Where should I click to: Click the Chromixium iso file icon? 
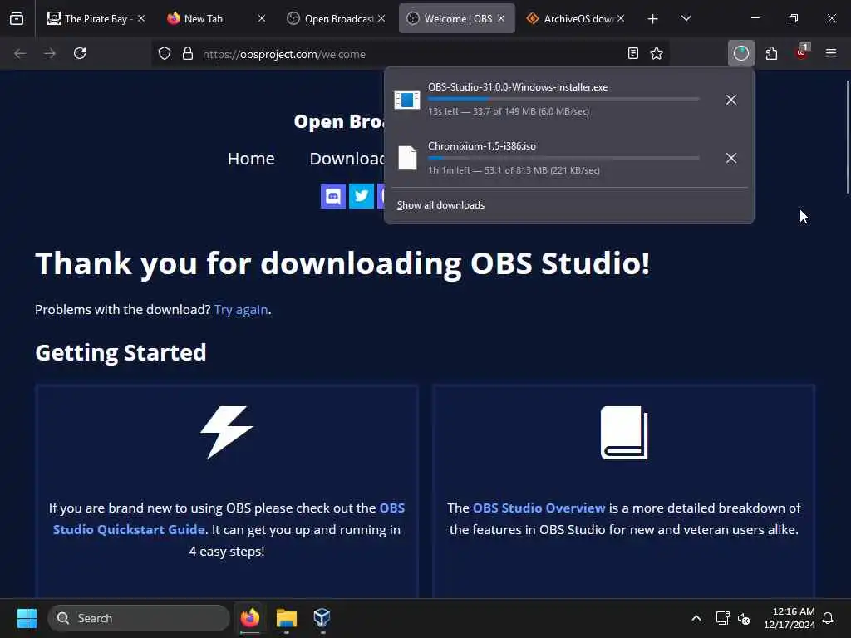pos(407,158)
